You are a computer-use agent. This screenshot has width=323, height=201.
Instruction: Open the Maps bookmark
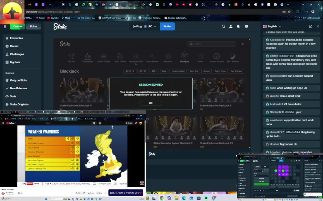[x=66, y=18]
